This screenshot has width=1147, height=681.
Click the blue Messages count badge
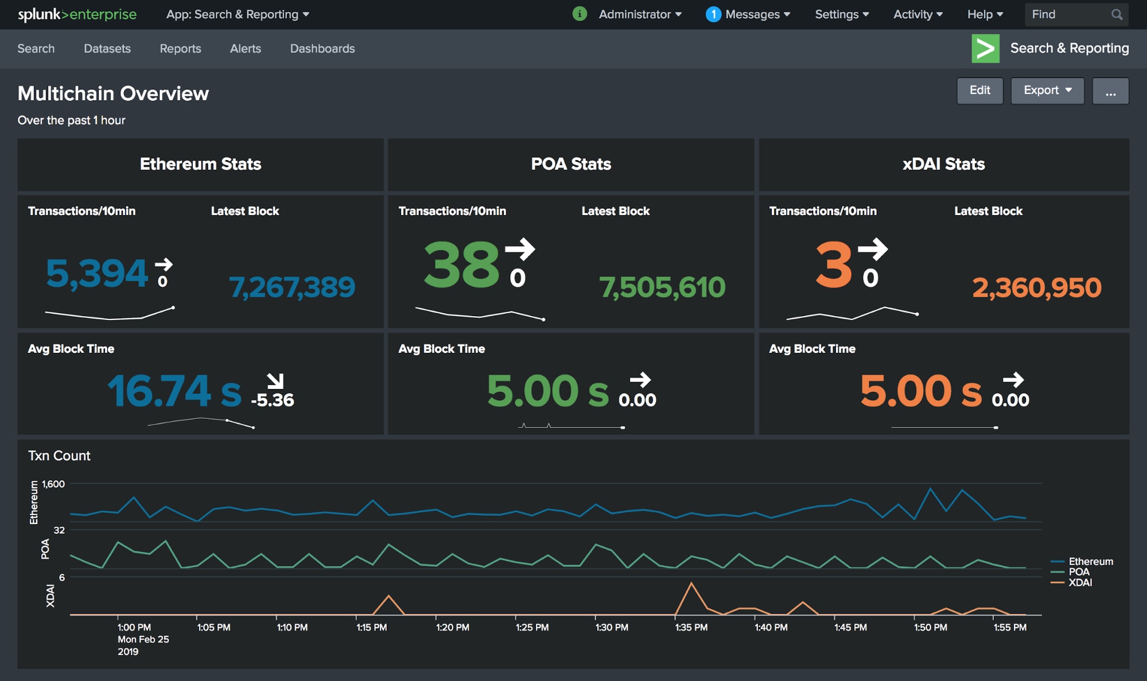[713, 14]
